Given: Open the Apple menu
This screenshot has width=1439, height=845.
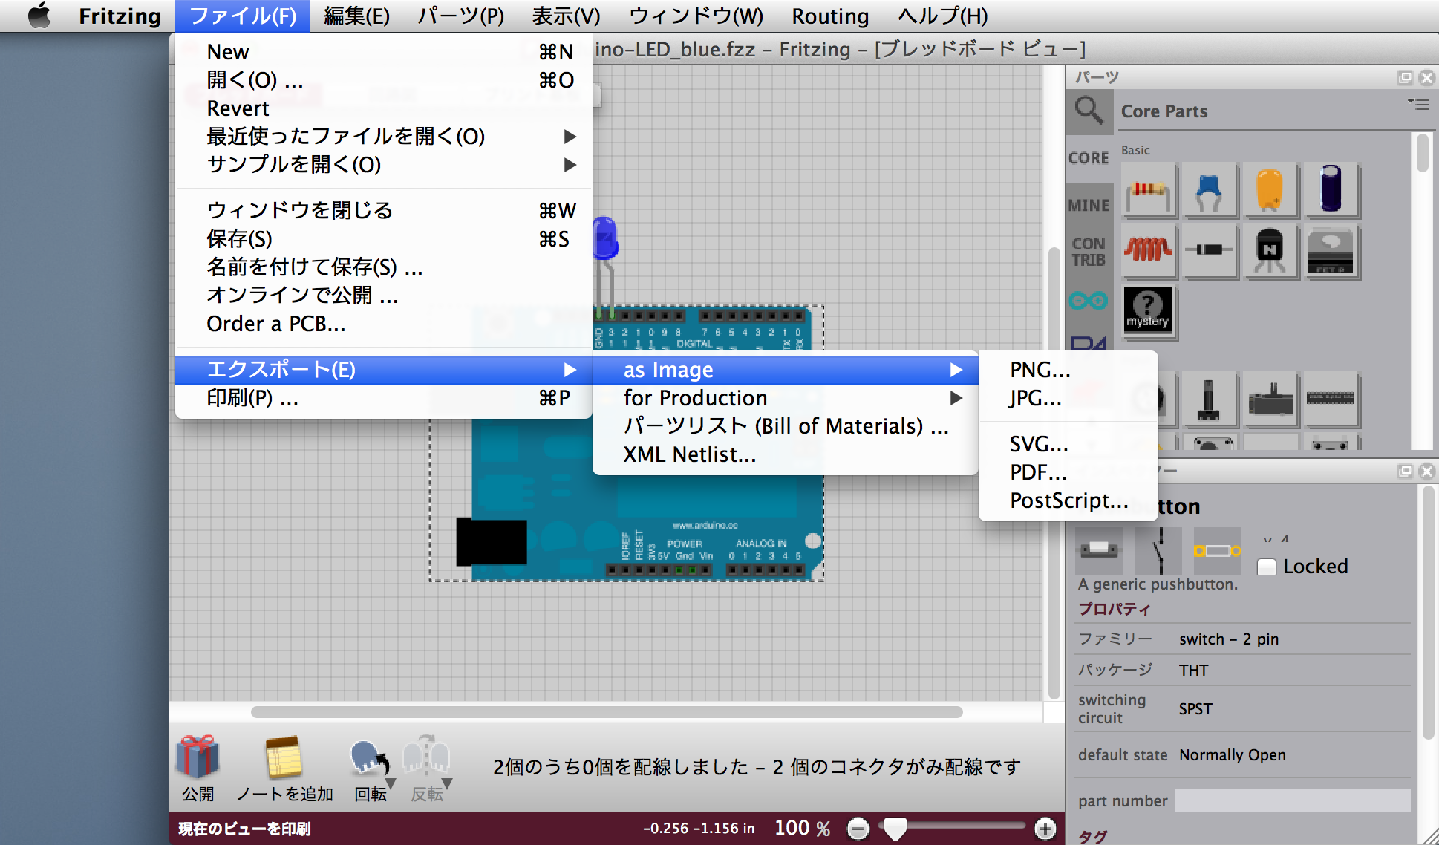Looking at the screenshot, I should [x=39, y=16].
